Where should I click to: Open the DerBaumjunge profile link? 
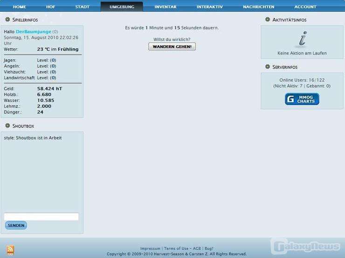pos(33,32)
